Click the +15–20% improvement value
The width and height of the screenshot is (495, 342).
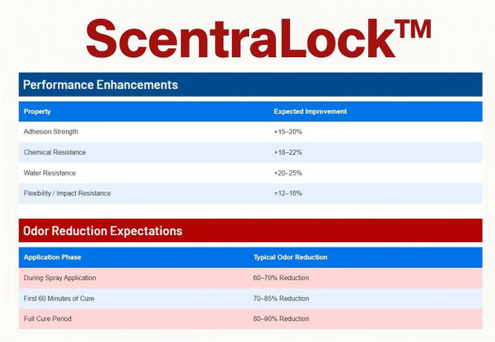point(288,132)
